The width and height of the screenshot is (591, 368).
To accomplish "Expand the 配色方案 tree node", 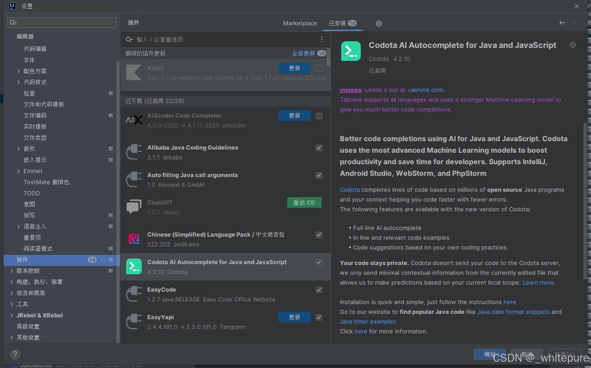I will point(19,71).
